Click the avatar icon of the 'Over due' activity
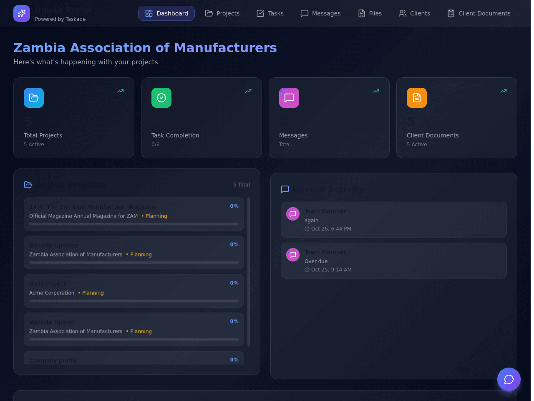Viewport: 534px width, 401px height. (x=293, y=255)
